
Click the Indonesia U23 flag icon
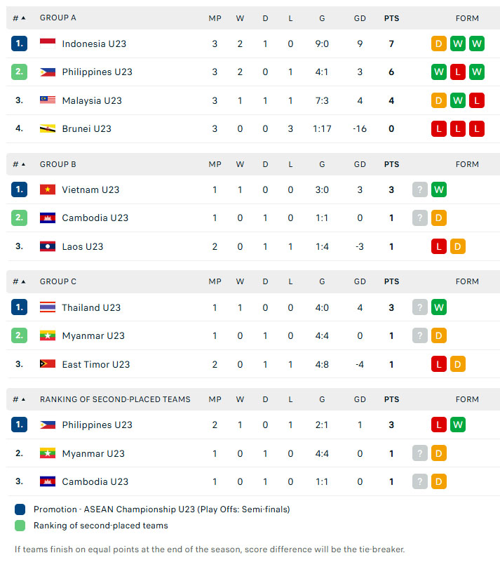click(x=47, y=44)
